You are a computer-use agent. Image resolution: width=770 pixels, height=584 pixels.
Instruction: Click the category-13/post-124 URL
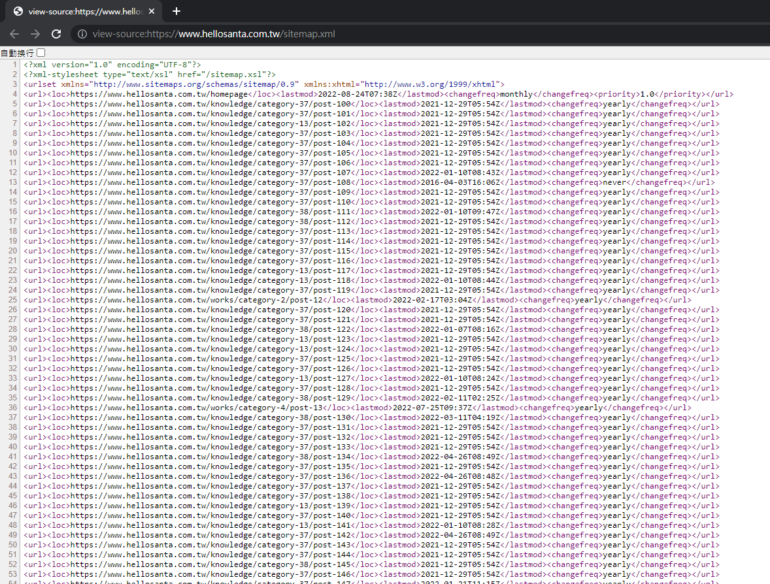tap(210, 349)
